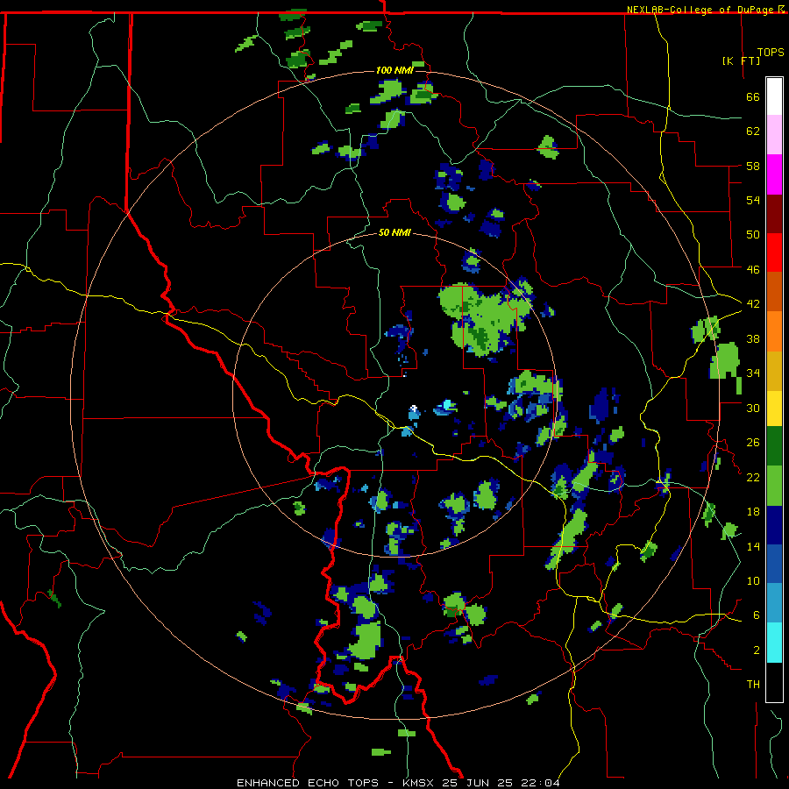Click the "50" value on the legend

coord(753,235)
